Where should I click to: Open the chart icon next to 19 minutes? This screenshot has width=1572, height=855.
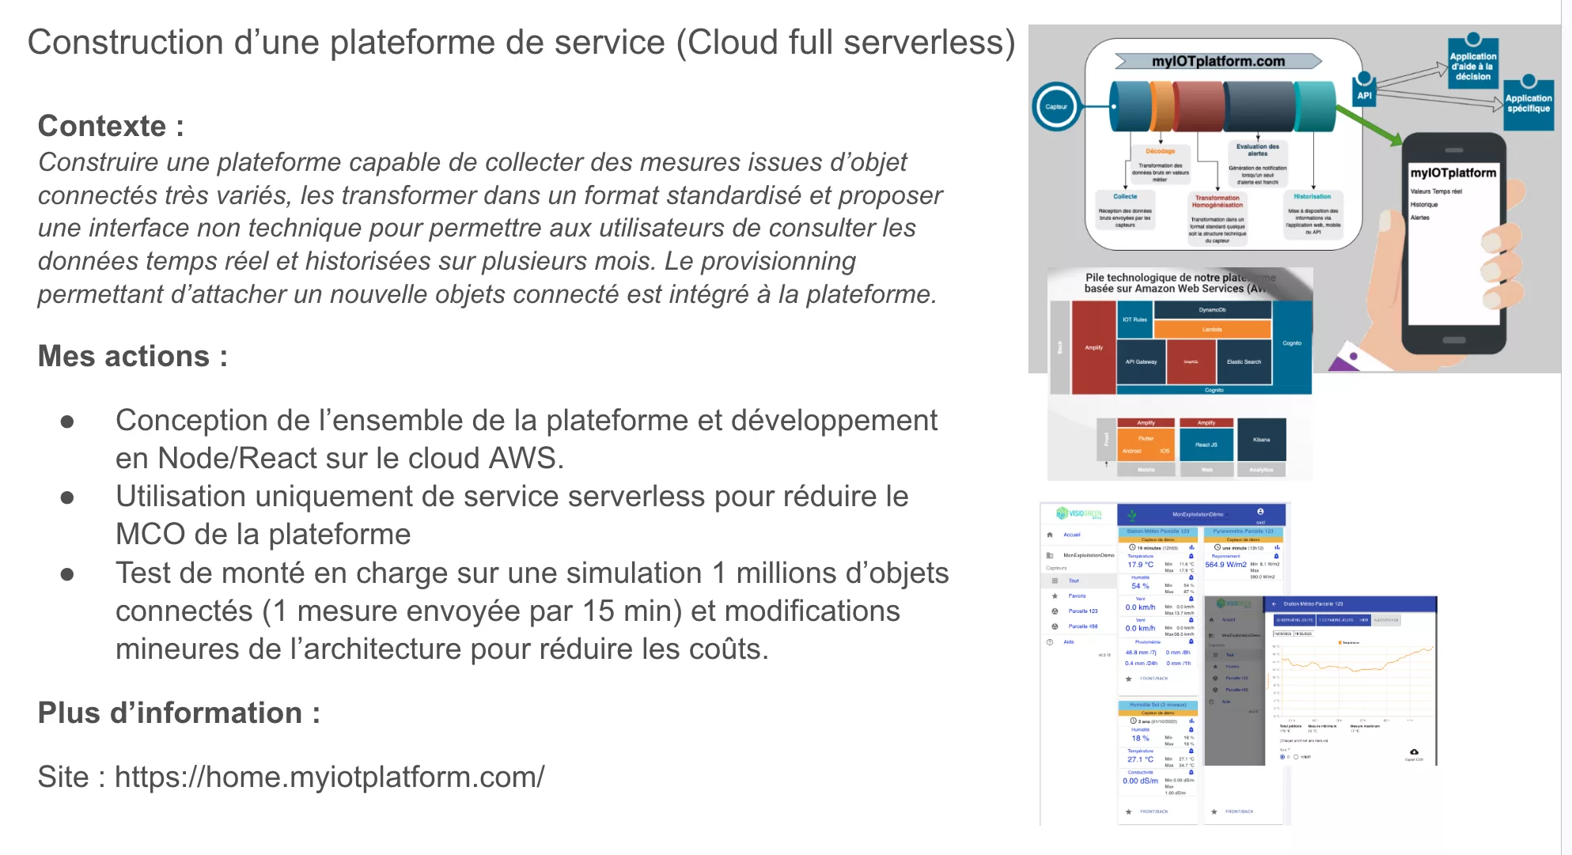pos(1191,547)
